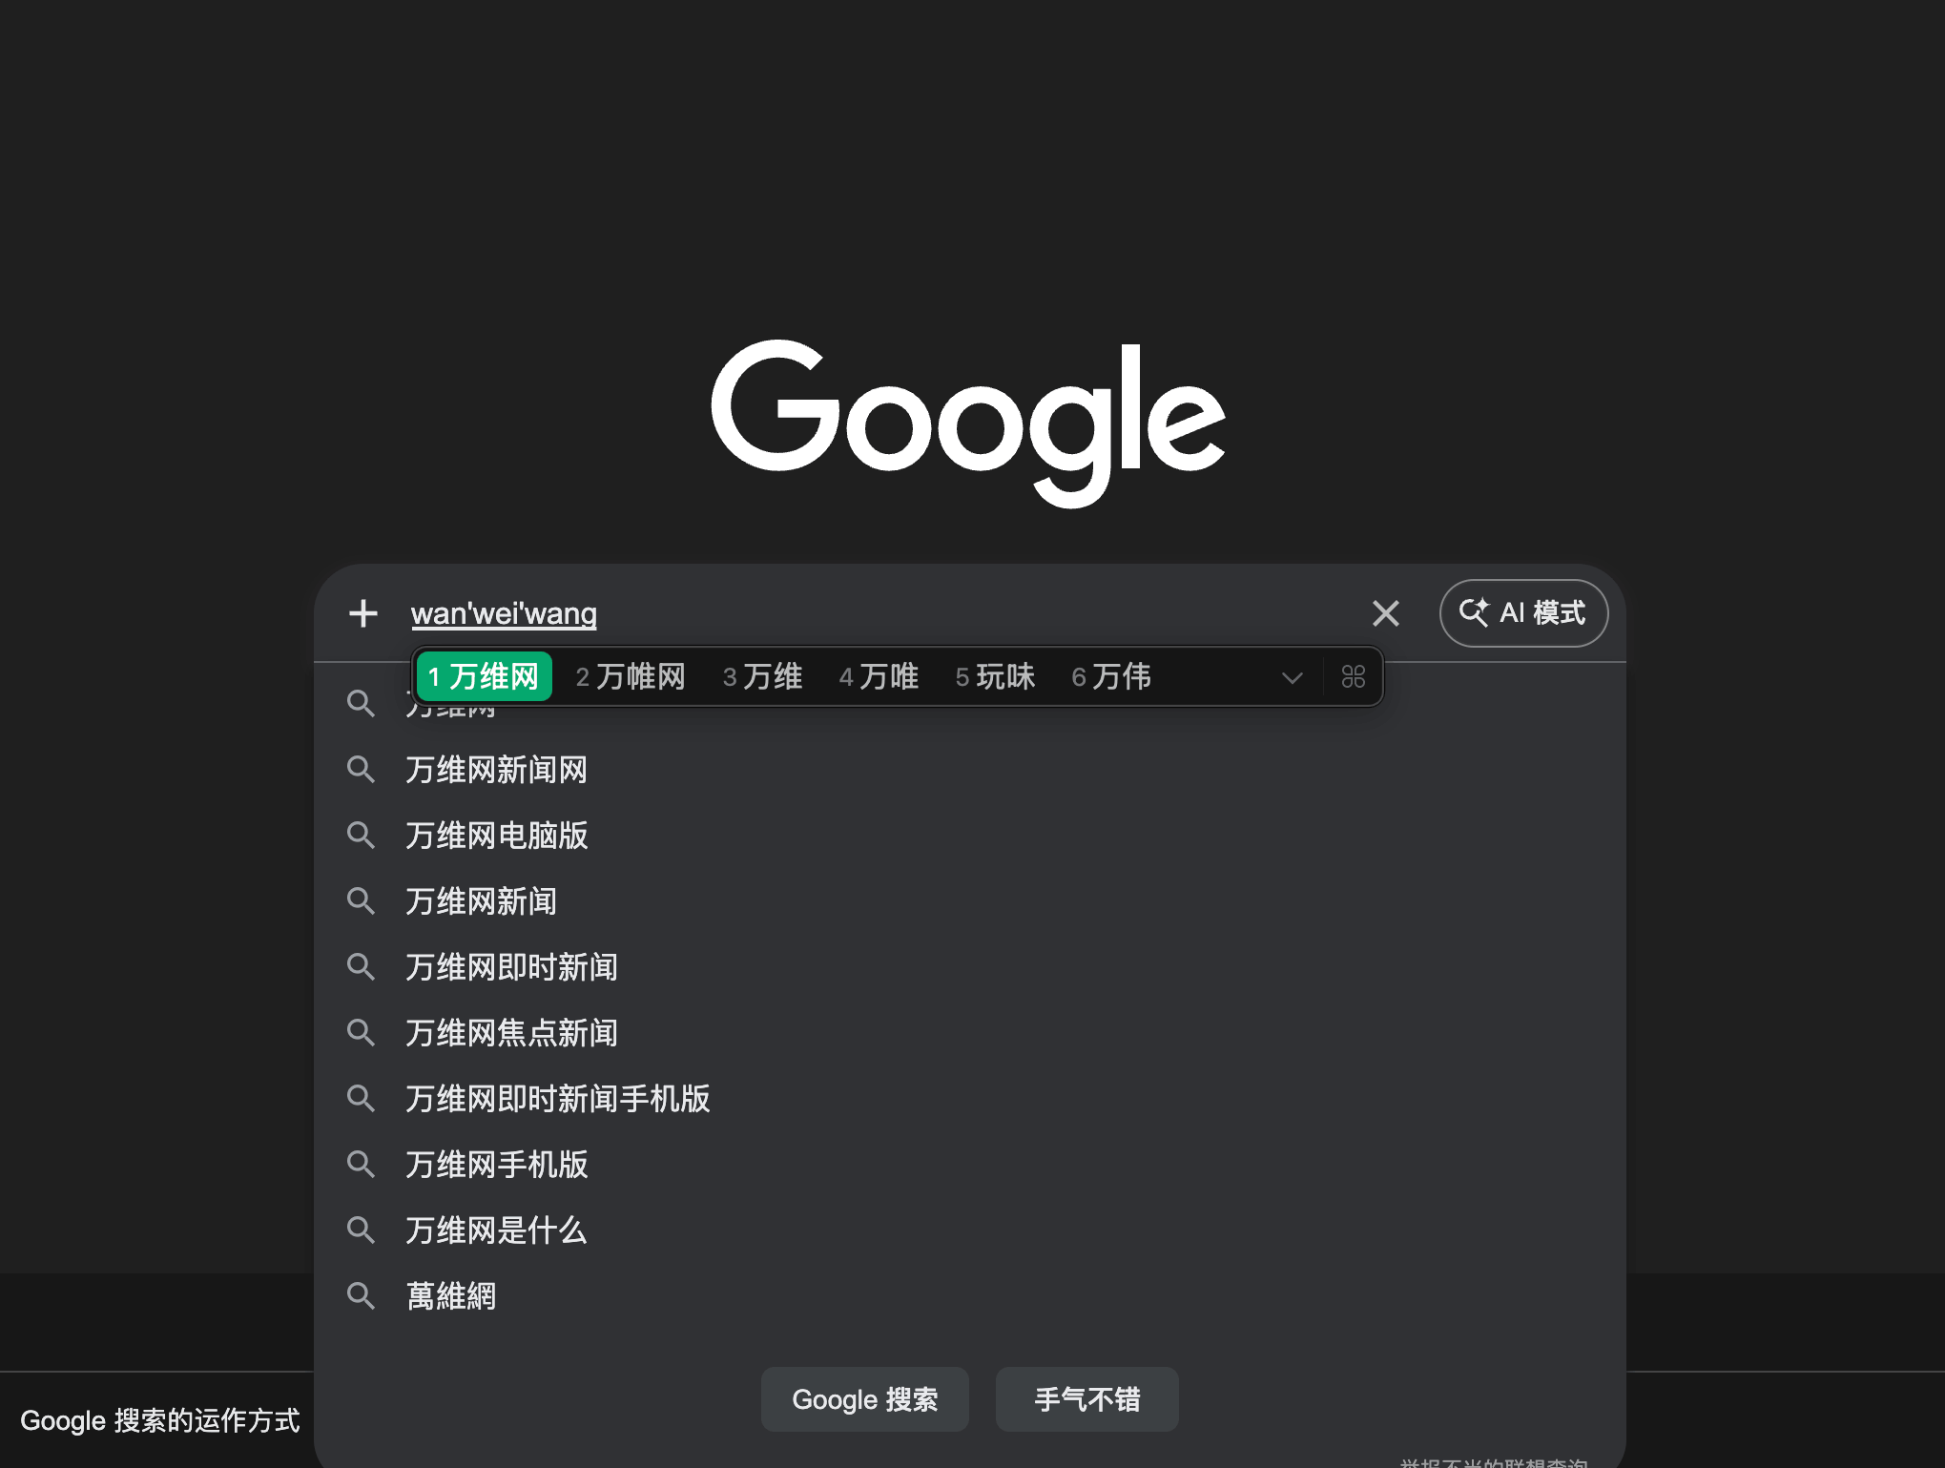The image size is (1945, 1468).
Task: Click search icon beside 万维网即时新闻手机版
Action: point(361,1099)
